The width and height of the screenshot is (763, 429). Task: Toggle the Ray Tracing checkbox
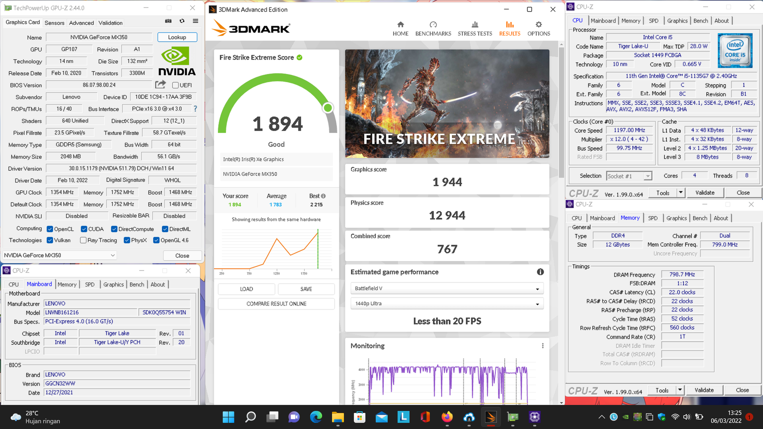coord(83,240)
